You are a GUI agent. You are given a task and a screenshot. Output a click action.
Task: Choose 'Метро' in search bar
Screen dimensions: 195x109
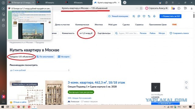point(162,33)
